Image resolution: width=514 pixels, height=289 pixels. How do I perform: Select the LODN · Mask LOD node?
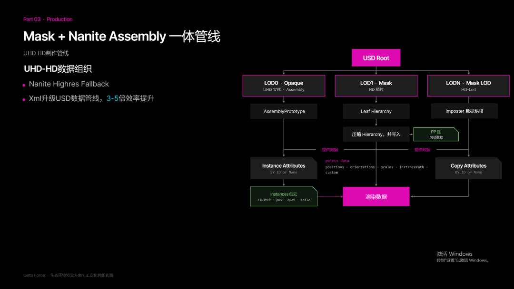coord(468,86)
